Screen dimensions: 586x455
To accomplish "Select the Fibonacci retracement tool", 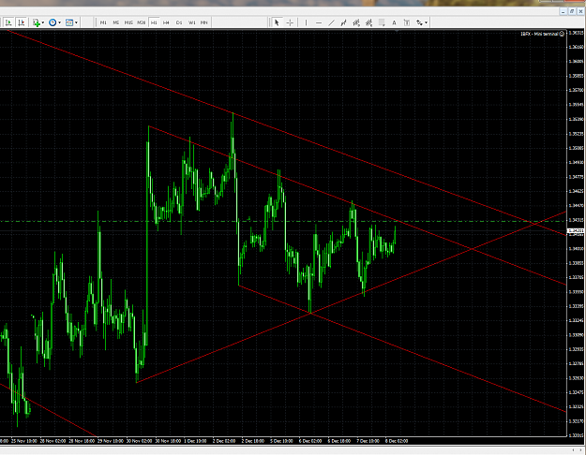I will (382, 22).
